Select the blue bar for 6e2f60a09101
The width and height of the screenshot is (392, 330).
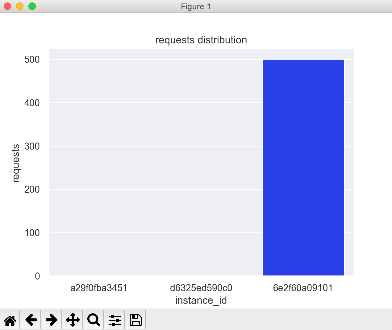tap(303, 167)
